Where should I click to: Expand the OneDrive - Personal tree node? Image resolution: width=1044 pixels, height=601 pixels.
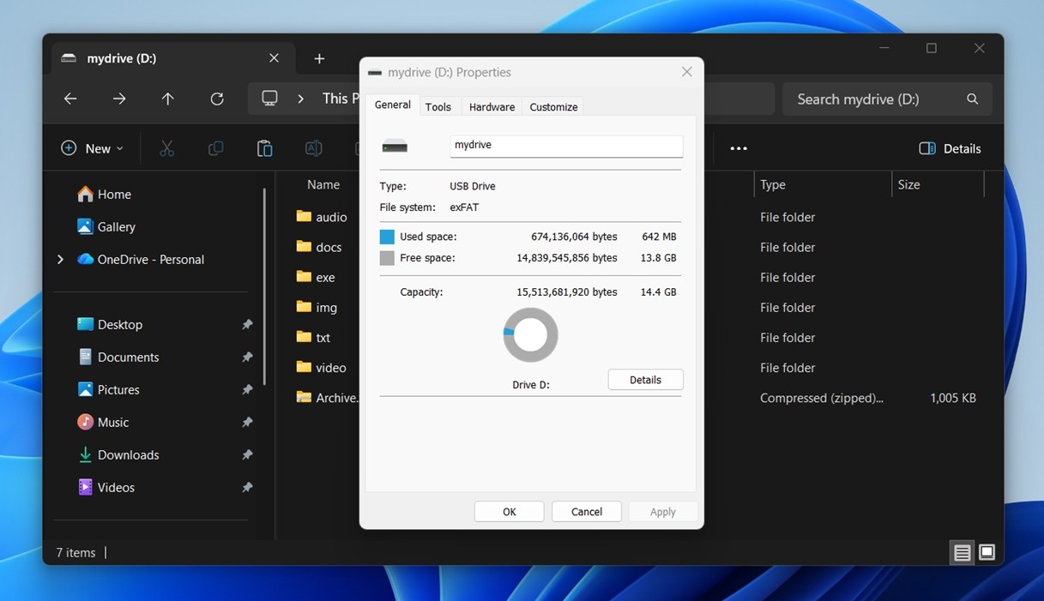coord(60,259)
